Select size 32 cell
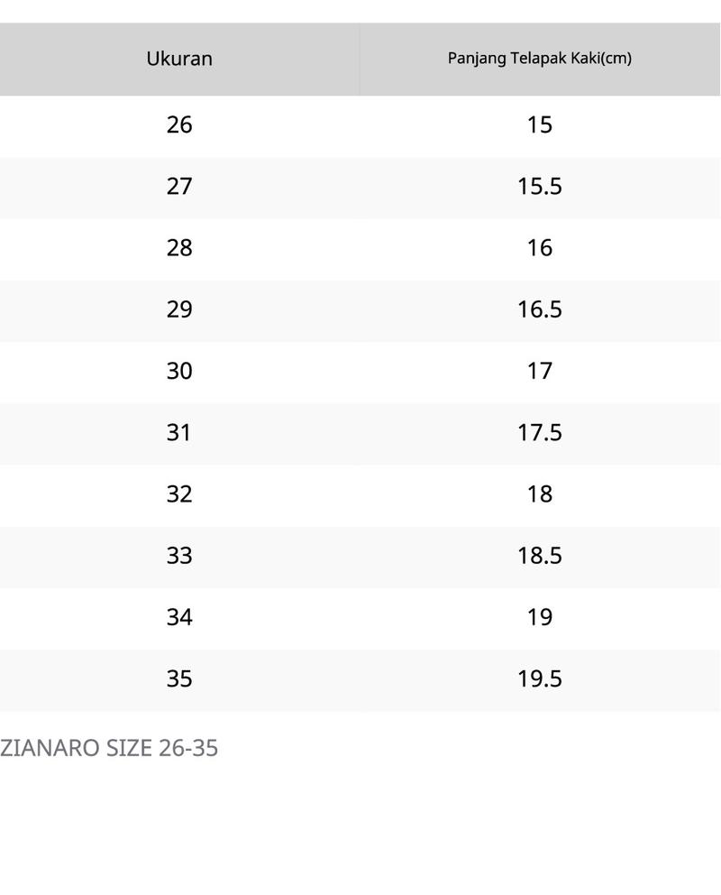 pyautogui.click(x=179, y=495)
